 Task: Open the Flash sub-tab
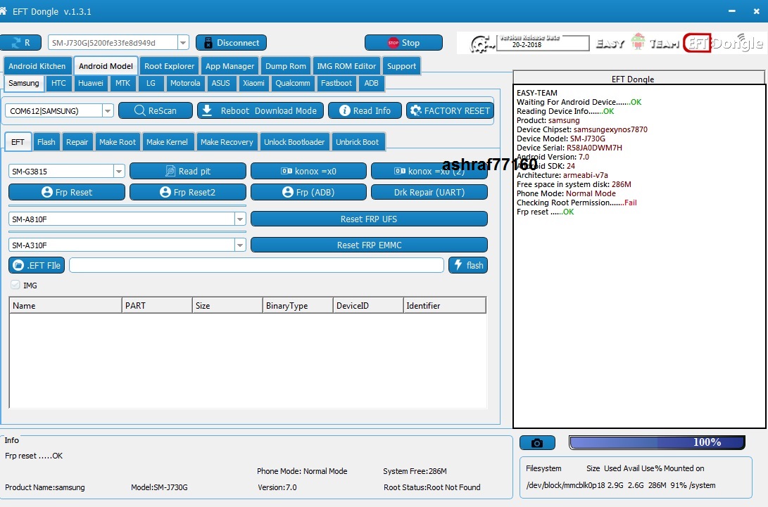click(x=46, y=142)
